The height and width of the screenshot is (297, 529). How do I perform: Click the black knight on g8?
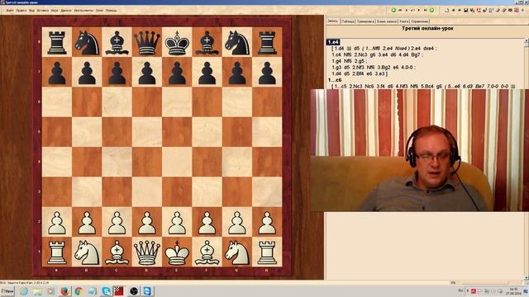click(237, 42)
